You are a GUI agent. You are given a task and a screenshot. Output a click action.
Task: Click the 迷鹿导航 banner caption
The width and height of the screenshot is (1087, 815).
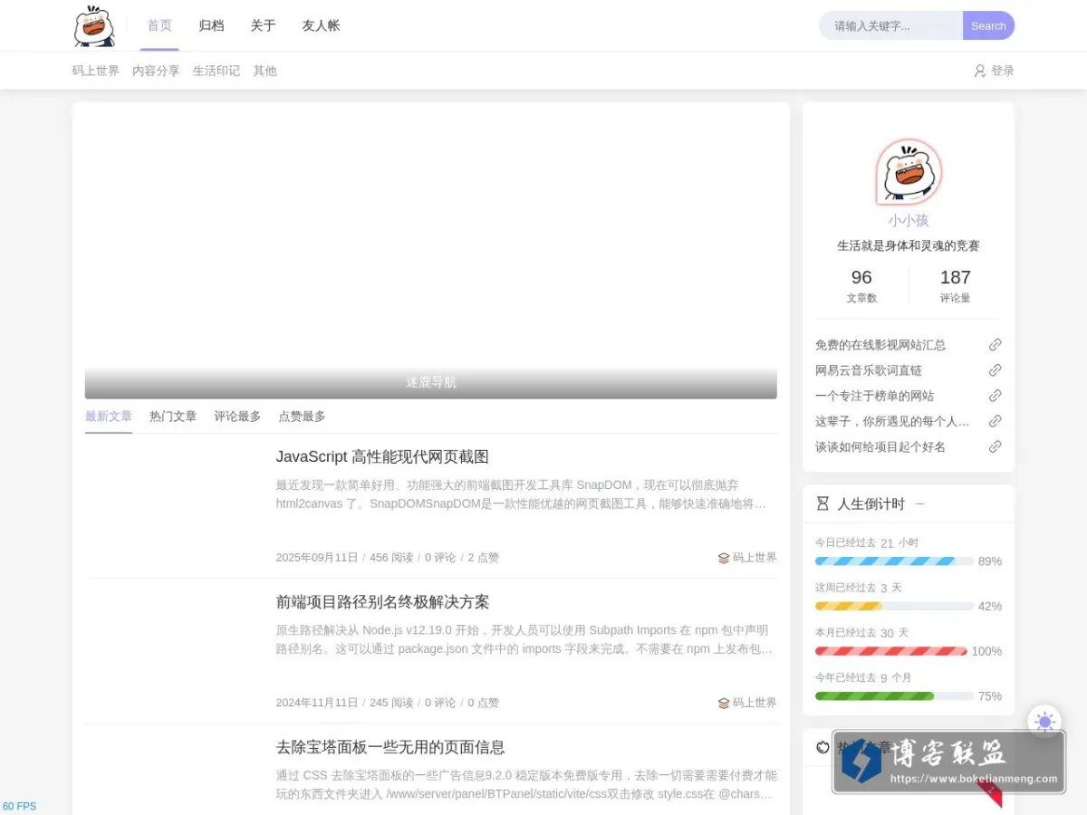pyautogui.click(x=431, y=382)
